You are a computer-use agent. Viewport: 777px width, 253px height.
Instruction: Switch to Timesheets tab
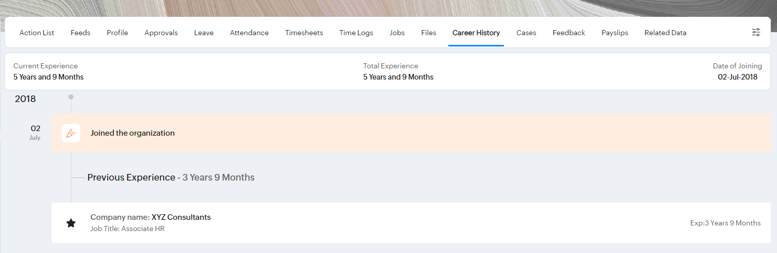(304, 33)
